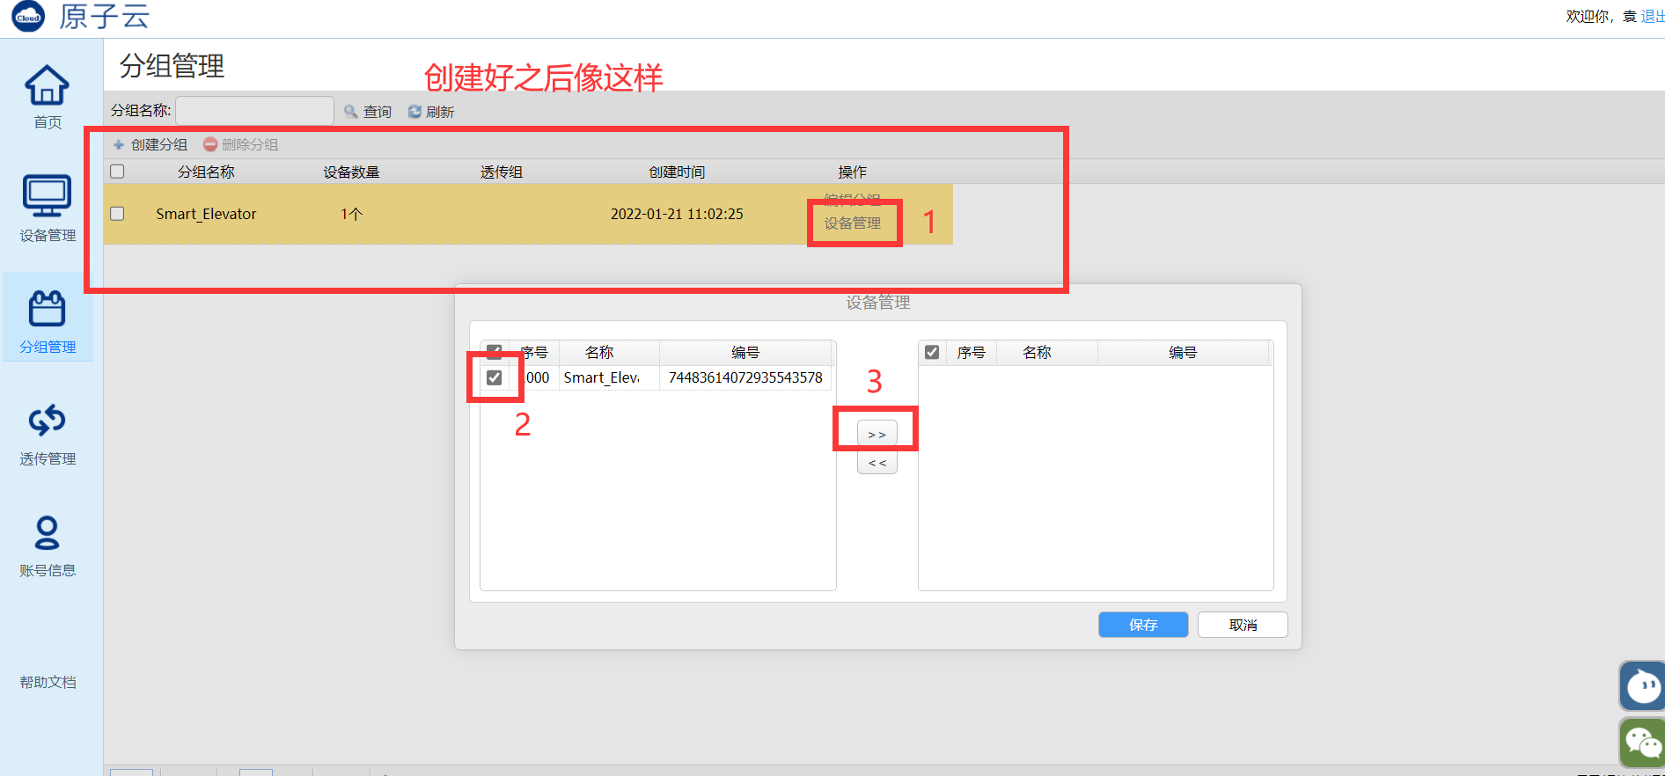Click the 刷新 refresh icon
Image resolution: width=1665 pixels, height=776 pixels.
click(x=414, y=112)
